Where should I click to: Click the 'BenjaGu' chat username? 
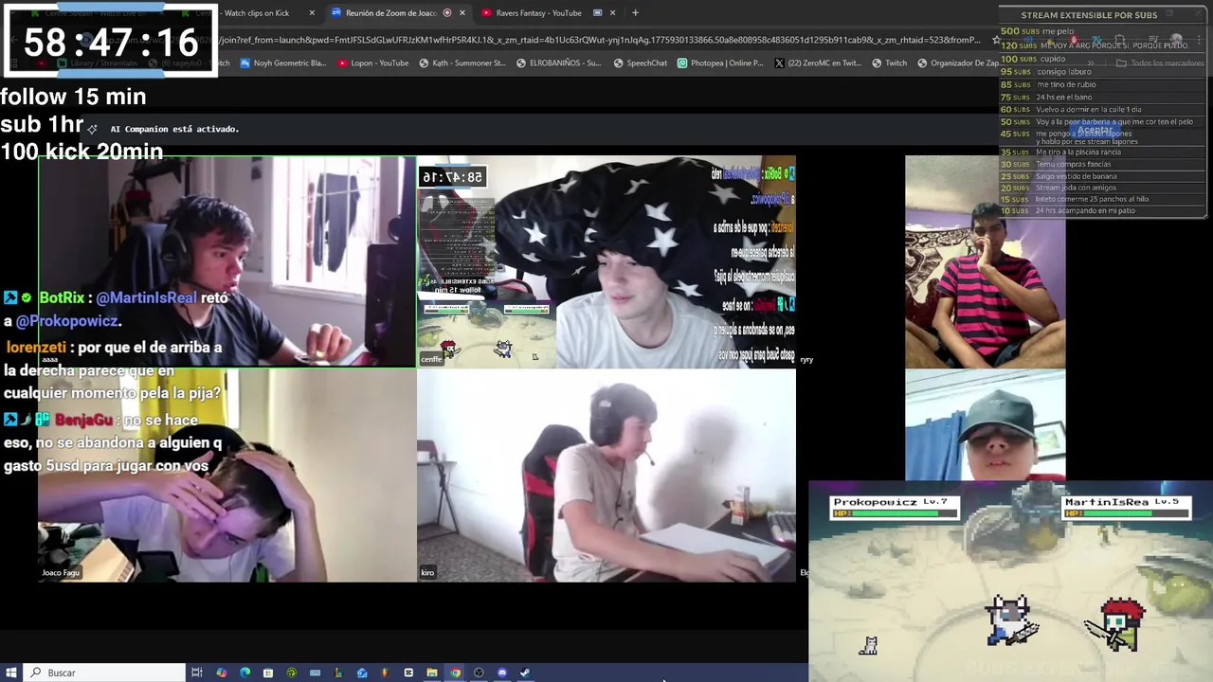pyautogui.click(x=83, y=420)
